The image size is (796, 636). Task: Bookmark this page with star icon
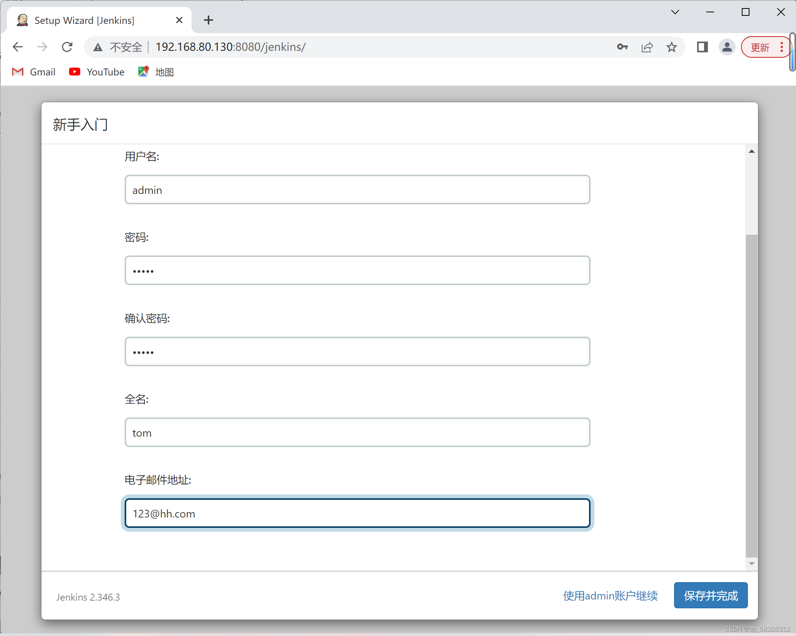pyautogui.click(x=672, y=47)
